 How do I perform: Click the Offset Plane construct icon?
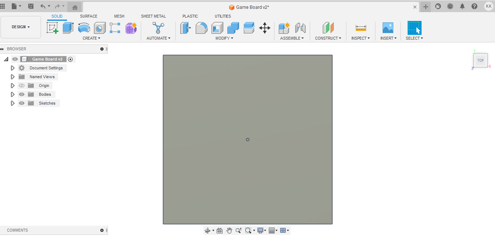click(328, 28)
